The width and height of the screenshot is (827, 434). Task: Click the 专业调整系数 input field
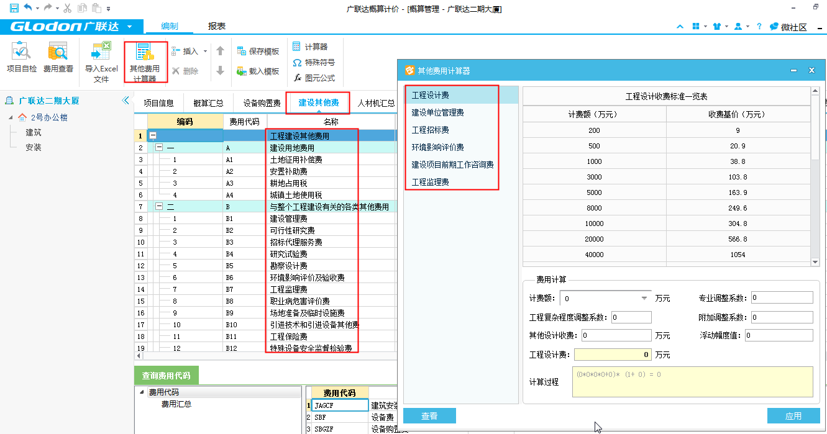coord(782,298)
